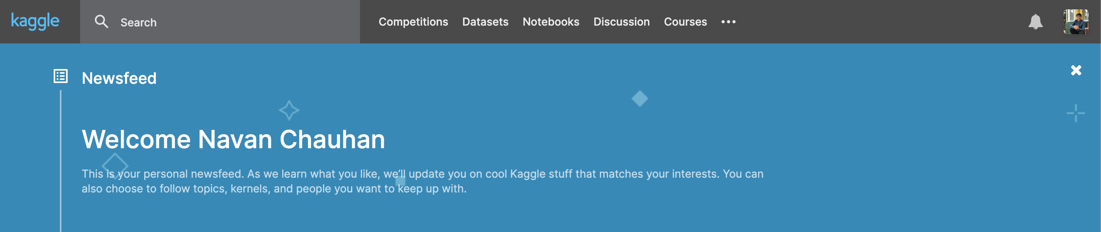This screenshot has width=1101, height=232.
Task: Click the plus-shaped sparkle decoration
Action: click(x=1075, y=113)
